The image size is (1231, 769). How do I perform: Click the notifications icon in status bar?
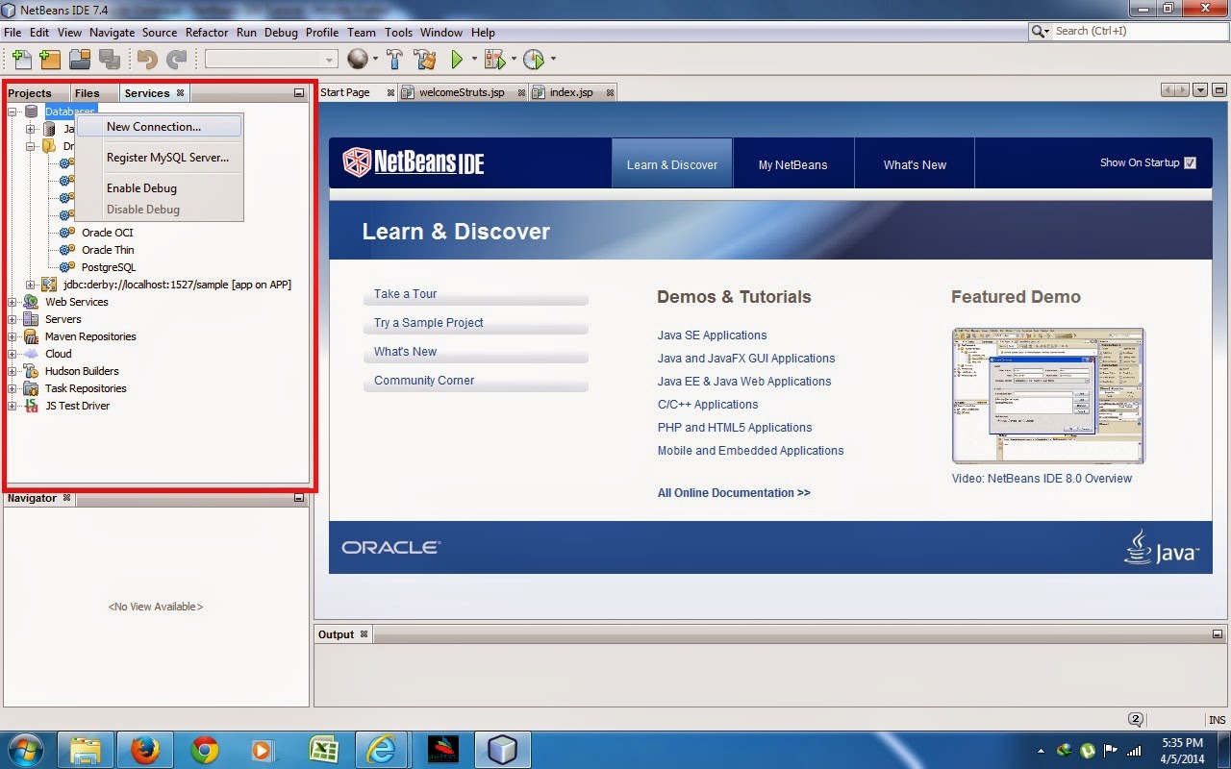coord(1136,719)
